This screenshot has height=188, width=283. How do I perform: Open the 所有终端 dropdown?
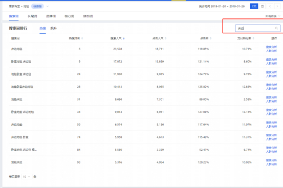point(273,16)
